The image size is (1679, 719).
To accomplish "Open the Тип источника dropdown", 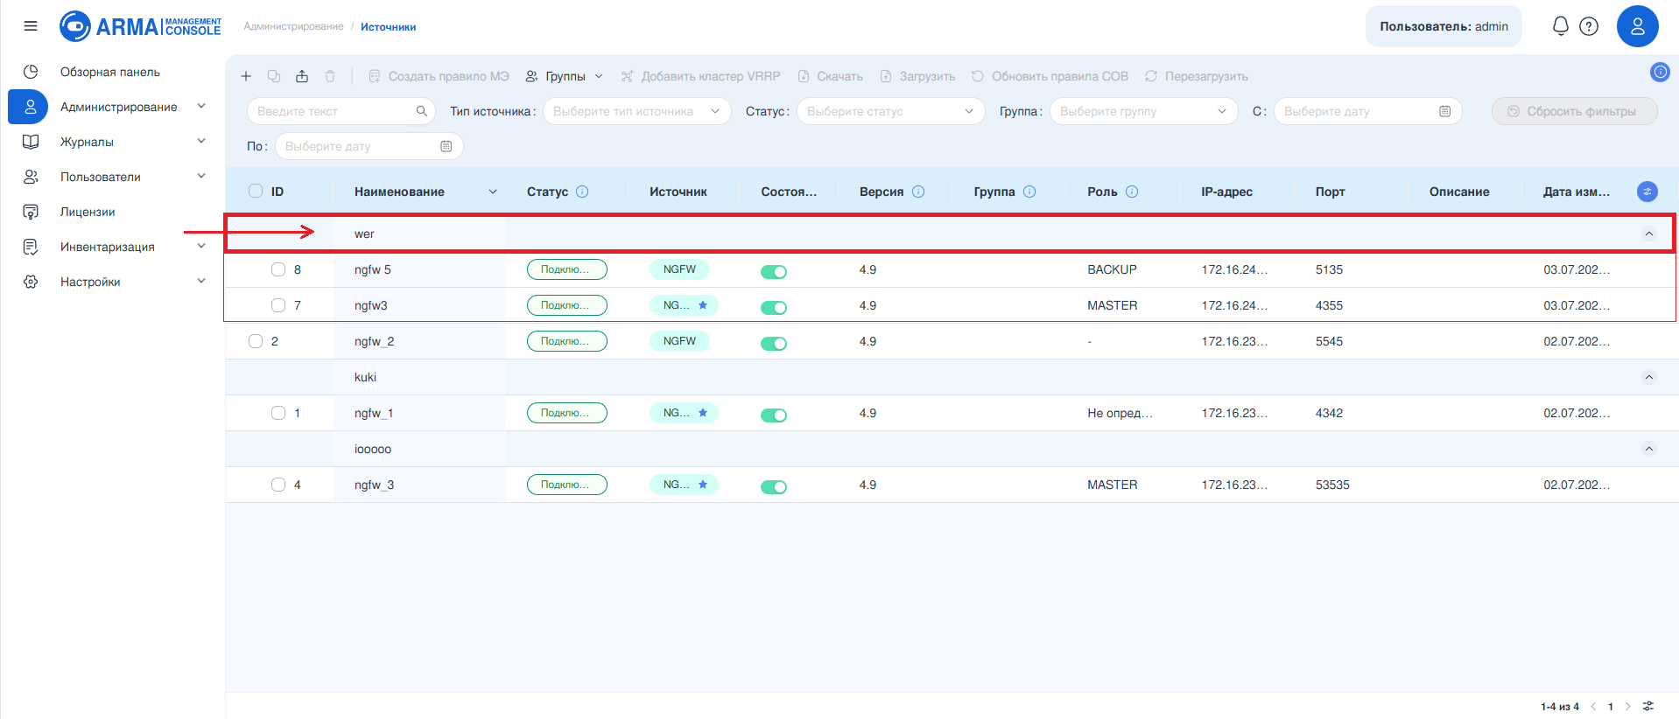I will (636, 111).
